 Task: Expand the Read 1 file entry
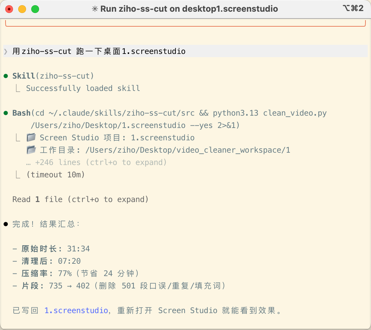pyautogui.click(x=80, y=199)
